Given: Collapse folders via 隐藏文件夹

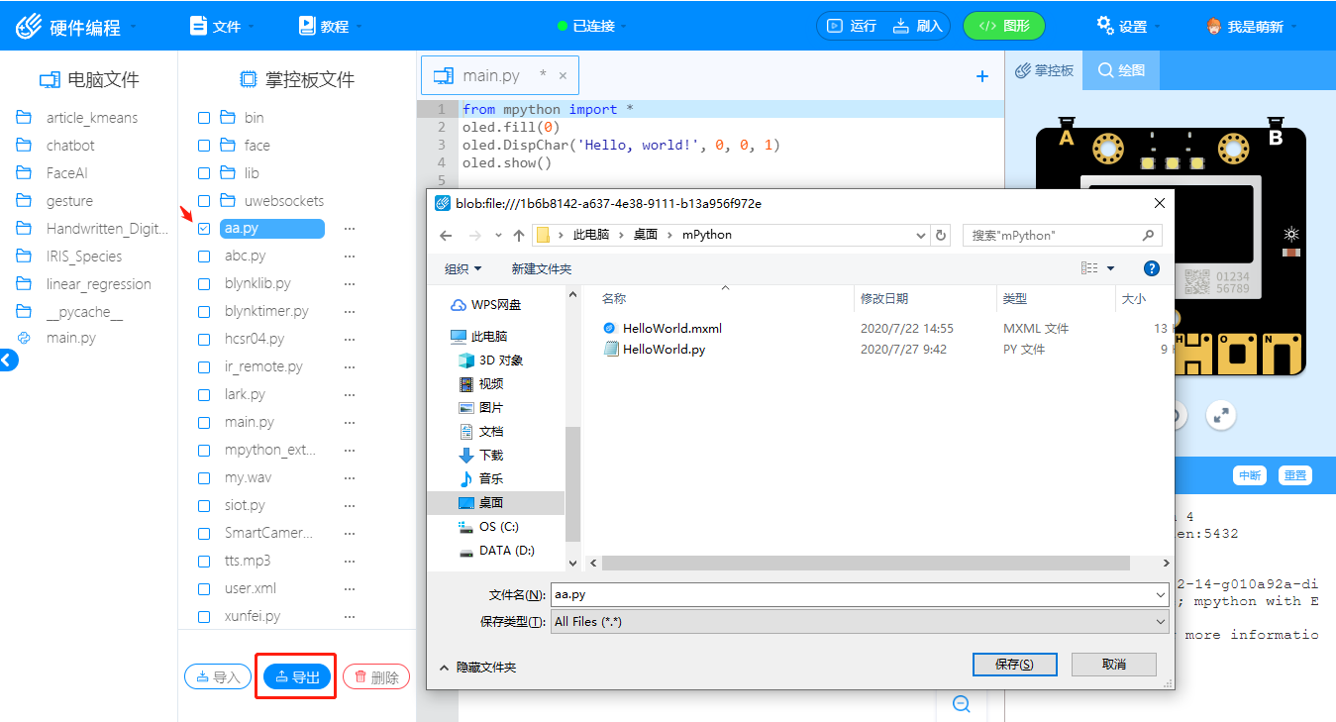Looking at the screenshot, I should [x=477, y=668].
